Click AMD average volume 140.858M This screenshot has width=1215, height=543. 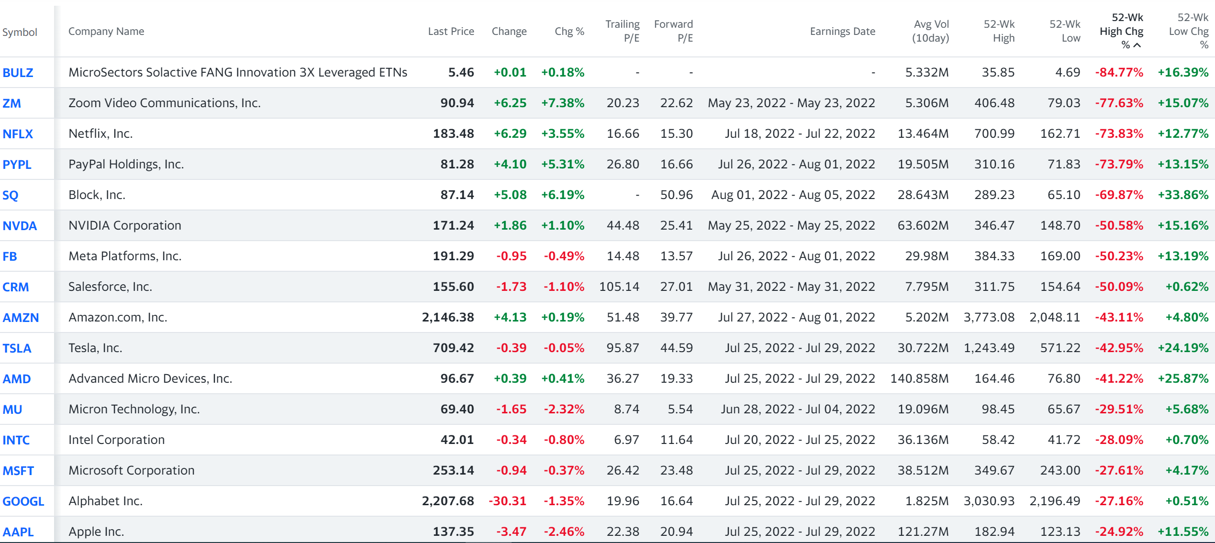[919, 378]
